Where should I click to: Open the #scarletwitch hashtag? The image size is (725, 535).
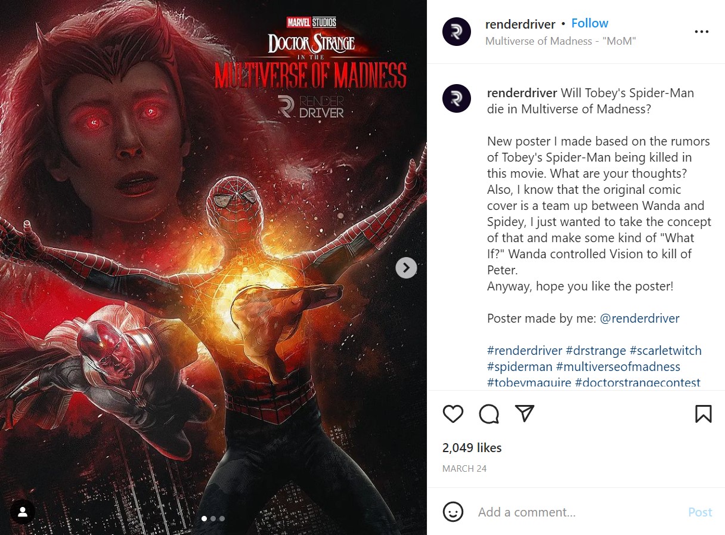click(665, 351)
